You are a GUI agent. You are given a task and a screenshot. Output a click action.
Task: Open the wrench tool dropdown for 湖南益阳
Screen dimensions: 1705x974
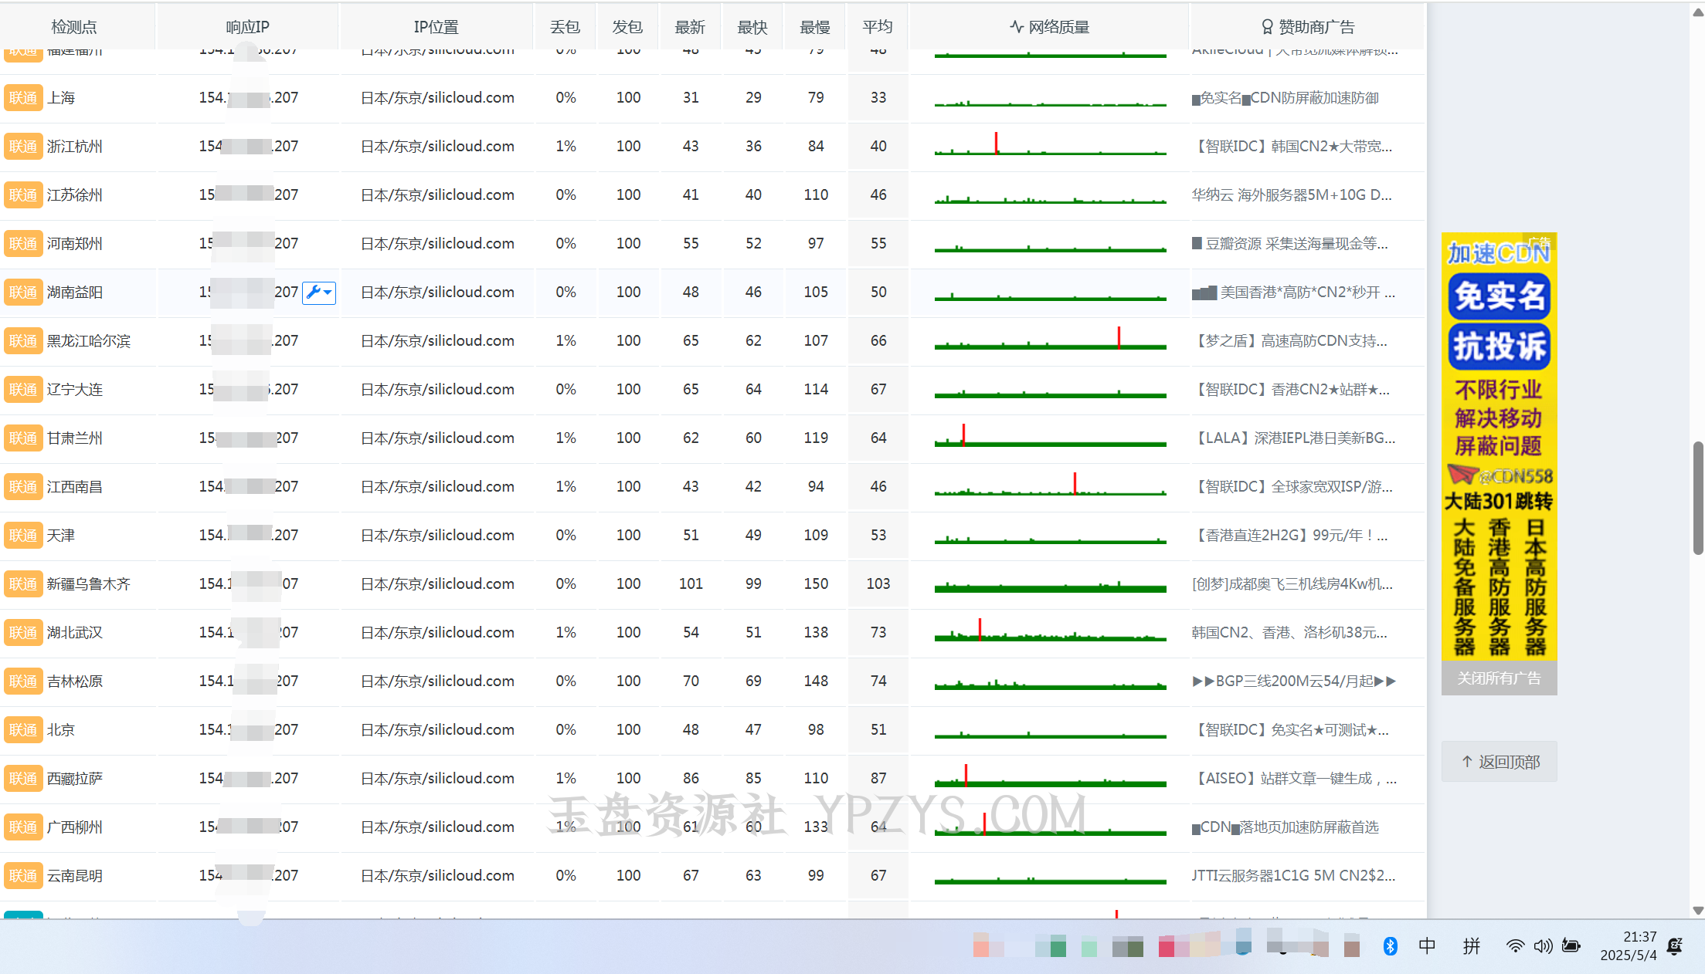click(318, 293)
